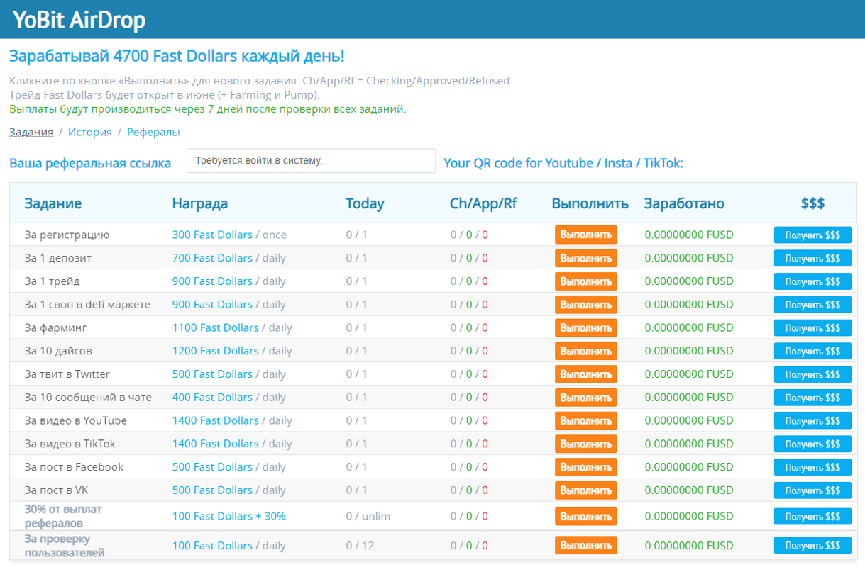
Task: Click the 1200 Fast Dollars reward
Action: coord(216,351)
